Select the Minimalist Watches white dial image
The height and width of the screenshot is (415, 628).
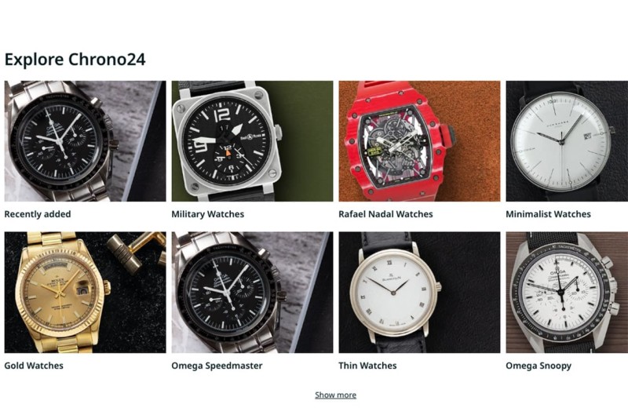[x=567, y=141]
